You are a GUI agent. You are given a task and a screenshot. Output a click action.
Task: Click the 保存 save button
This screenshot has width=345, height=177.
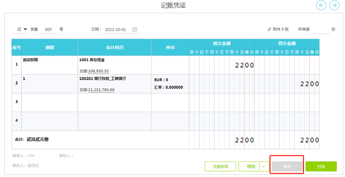click(x=287, y=167)
